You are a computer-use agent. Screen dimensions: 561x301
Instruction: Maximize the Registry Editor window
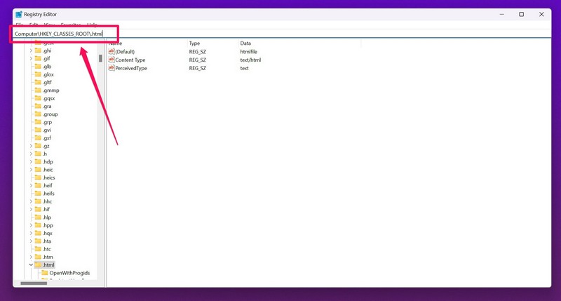pyautogui.click(x=521, y=14)
